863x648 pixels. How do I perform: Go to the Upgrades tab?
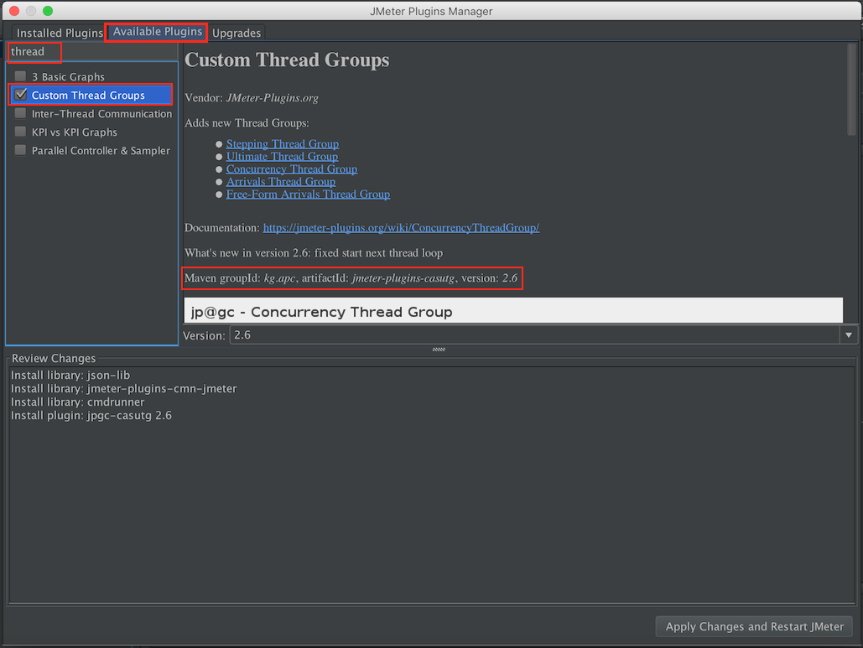point(237,33)
